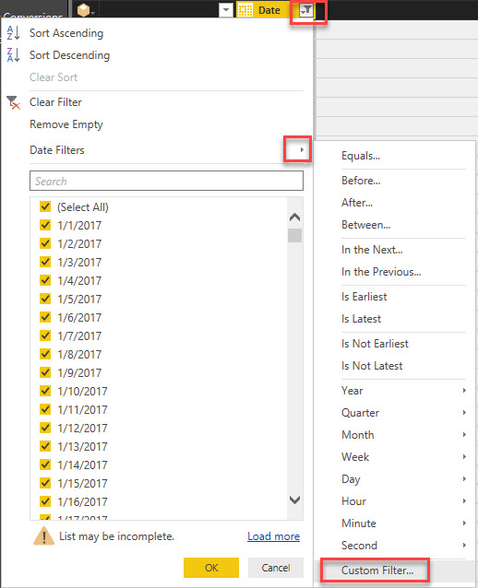Uncheck the 1/5/2017 checkbox
Viewport: 478px width, 588px height.
(45, 299)
